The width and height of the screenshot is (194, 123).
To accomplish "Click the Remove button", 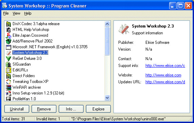I will click(44, 109).
